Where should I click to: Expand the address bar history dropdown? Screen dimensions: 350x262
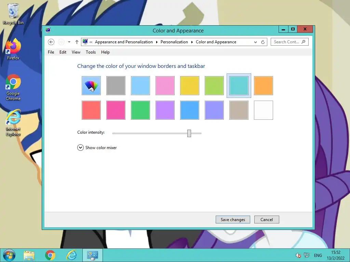click(x=255, y=42)
